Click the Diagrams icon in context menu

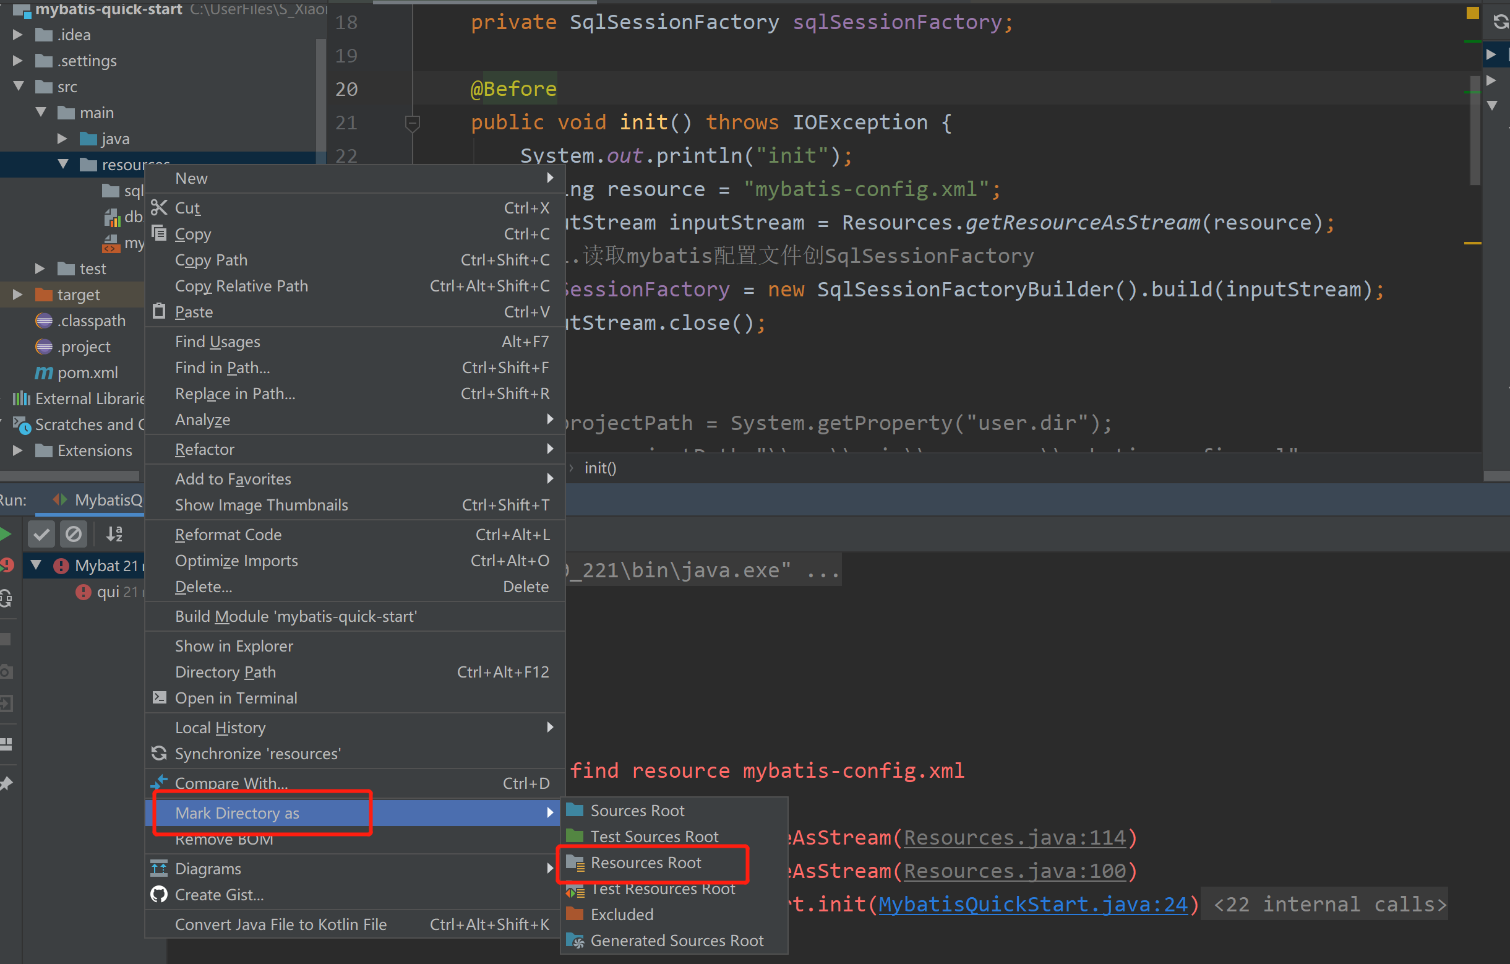(159, 868)
